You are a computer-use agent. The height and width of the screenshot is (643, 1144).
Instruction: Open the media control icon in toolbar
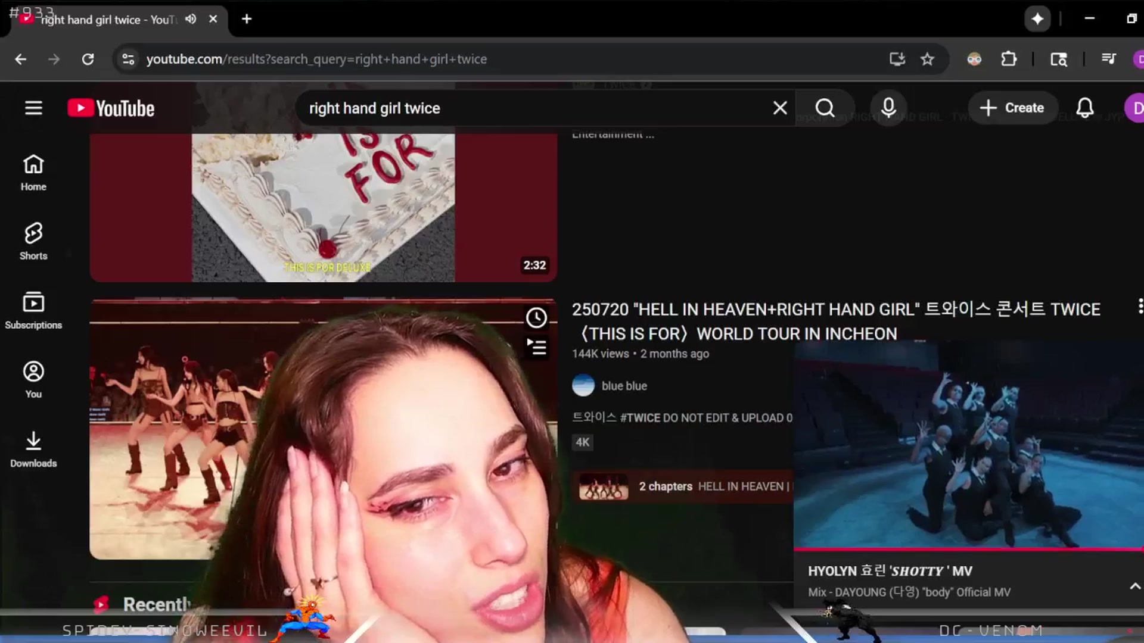[x=1109, y=59]
